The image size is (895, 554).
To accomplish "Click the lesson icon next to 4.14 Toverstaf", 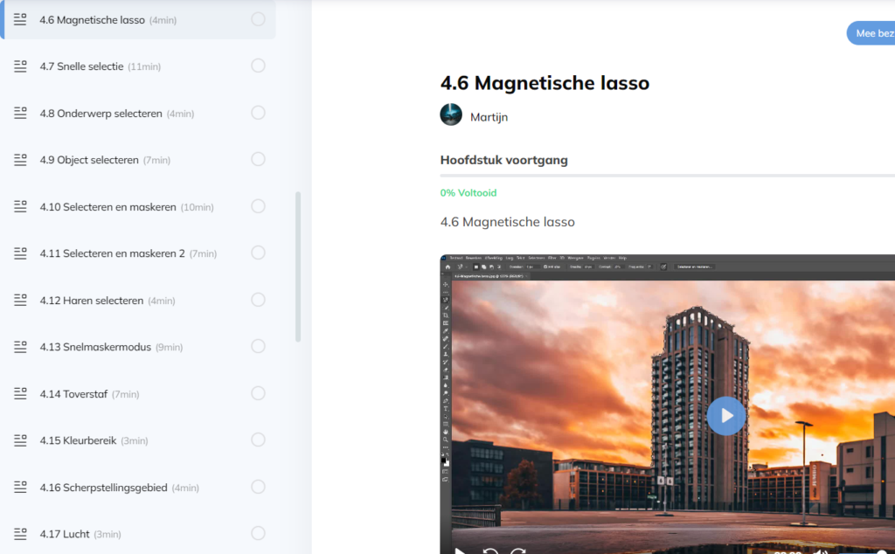I will [x=21, y=393].
